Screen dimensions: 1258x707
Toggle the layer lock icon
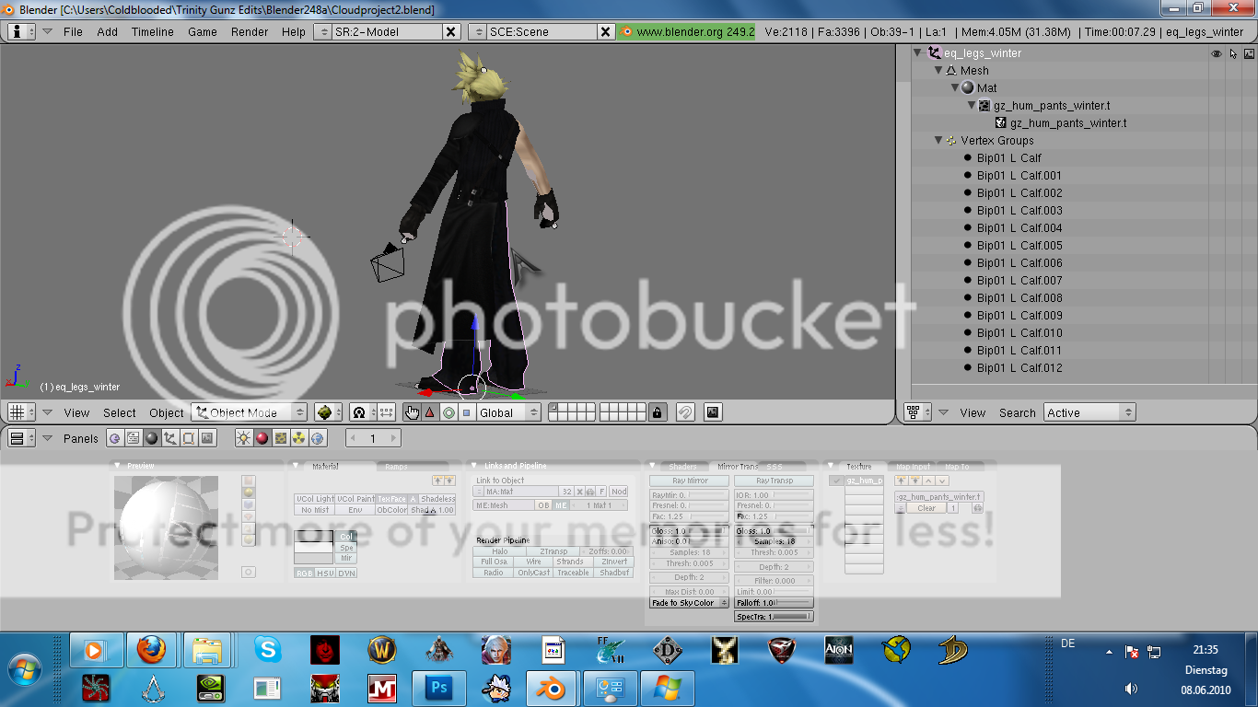657,412
